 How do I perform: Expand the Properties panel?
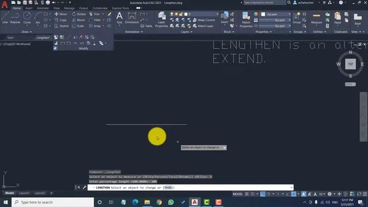coord(263,32)
